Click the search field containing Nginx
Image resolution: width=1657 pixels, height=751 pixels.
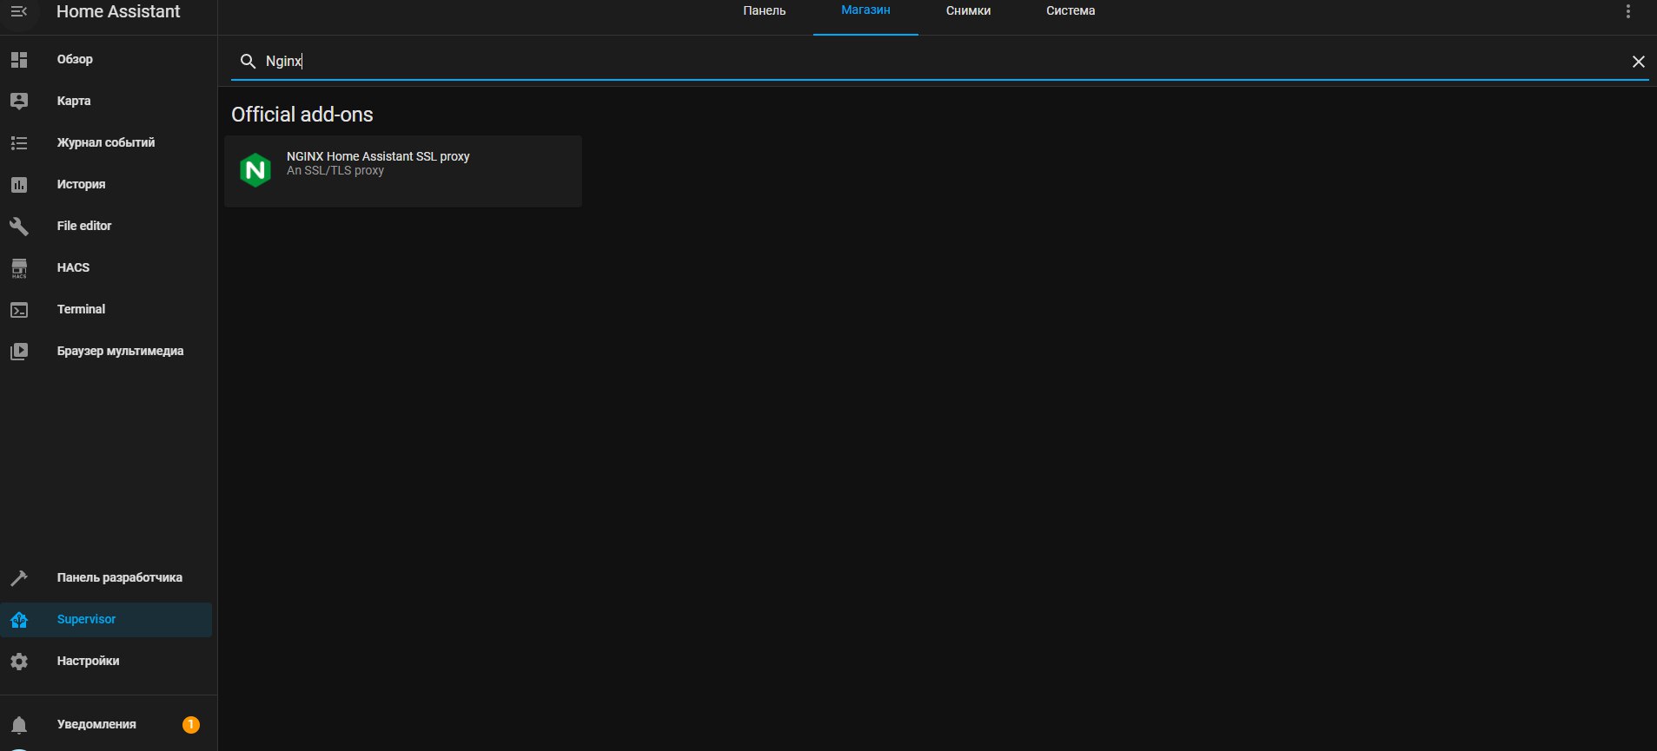pos(939,61)
